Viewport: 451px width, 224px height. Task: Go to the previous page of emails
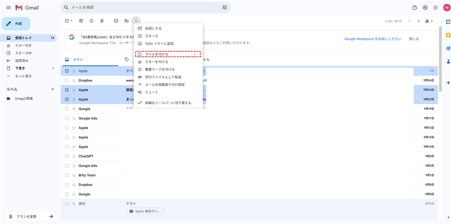pyautogui.click(x=409, y=21)
